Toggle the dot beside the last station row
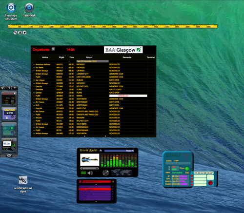Viewport: 244px width, 213px height. [x=113, y=199]
